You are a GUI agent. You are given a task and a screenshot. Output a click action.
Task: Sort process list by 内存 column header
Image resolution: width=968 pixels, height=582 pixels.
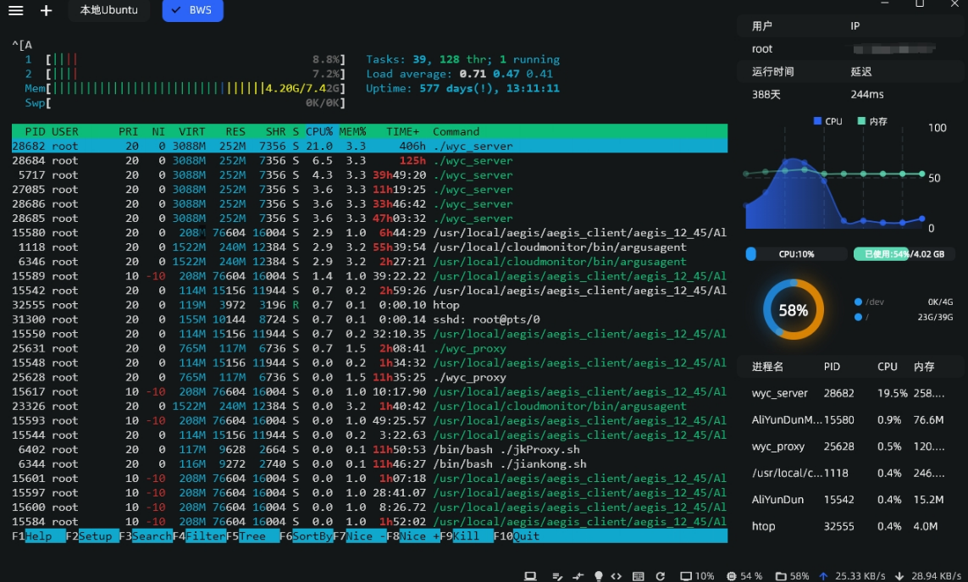[x=923, y=367]
